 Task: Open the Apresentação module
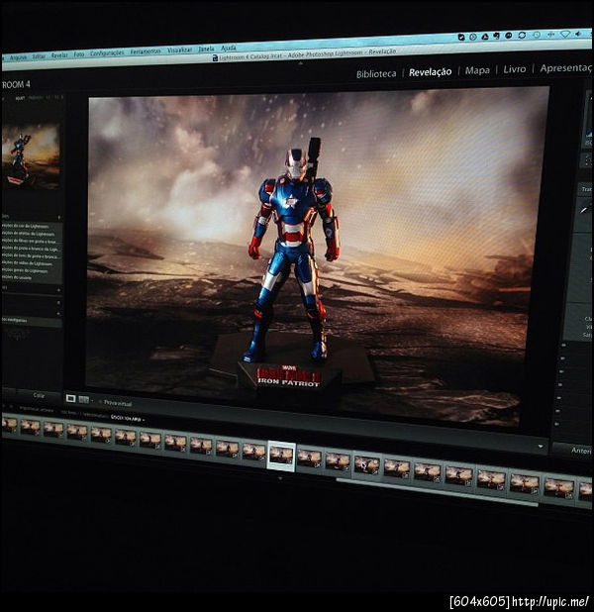565,68
